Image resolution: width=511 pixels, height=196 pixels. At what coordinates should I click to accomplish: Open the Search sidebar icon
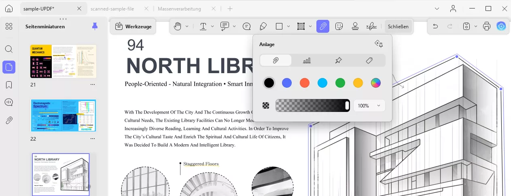(9, 49)
